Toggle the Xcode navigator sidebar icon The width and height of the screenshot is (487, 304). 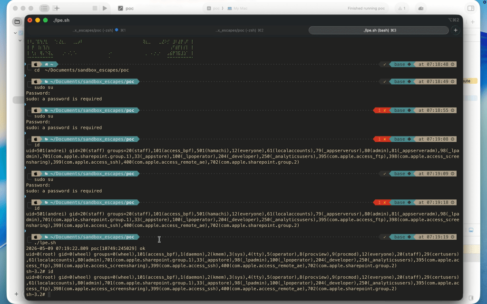(x=44, y=9)
